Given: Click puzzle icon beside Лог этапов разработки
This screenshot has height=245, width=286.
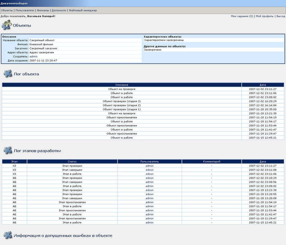Looking at the screenshot, I should coord(8,150).
